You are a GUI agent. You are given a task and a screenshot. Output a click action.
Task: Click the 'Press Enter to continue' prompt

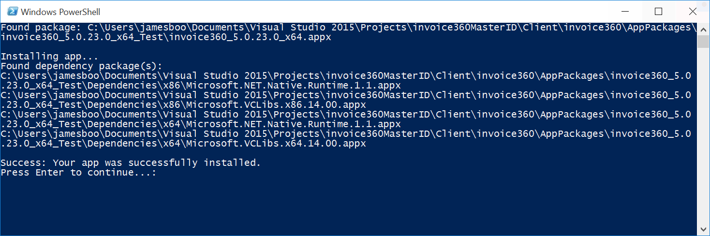pos(78,173)
